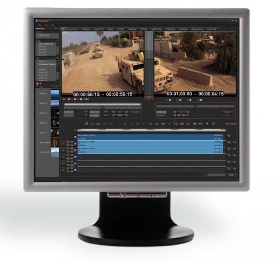Click the orange filter icon above the clip list
This screenshot has height=262, width=276.
tap(41, 84)
